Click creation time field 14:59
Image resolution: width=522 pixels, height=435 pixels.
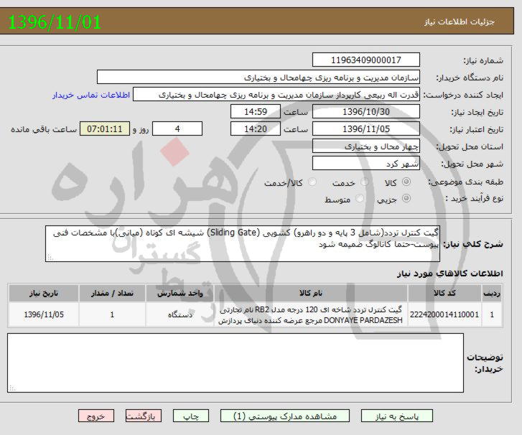tap(256, 112)
